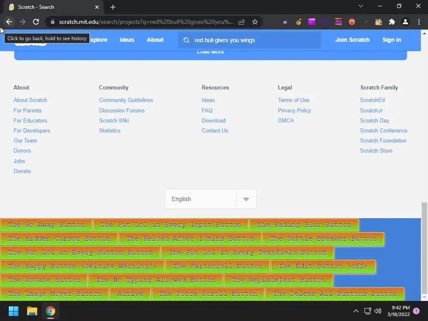
Task: Open the Community Guidelines link
Action: [126, 100]
